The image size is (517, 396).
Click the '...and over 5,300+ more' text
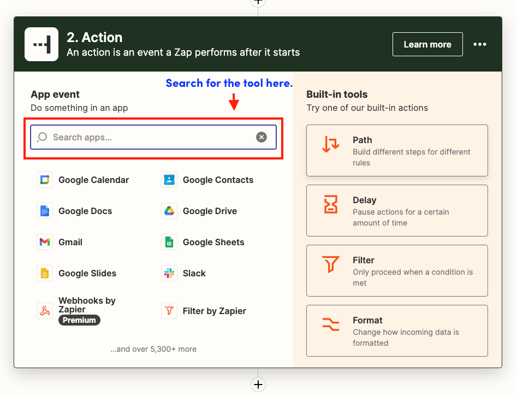153,349
